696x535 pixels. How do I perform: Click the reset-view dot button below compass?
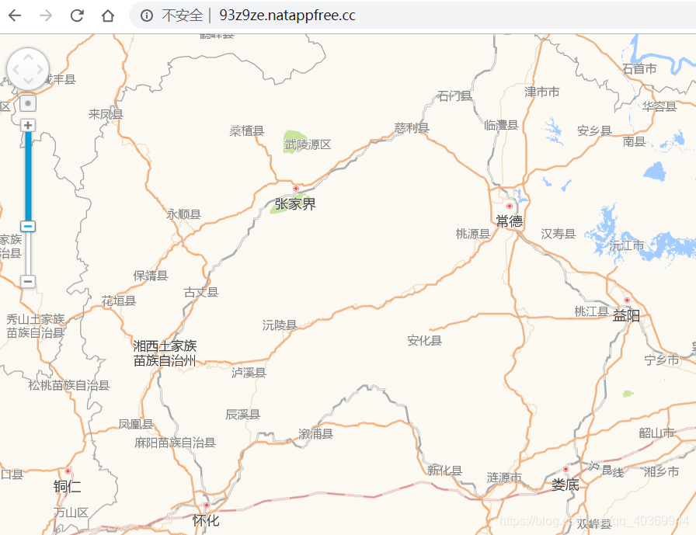28,103
